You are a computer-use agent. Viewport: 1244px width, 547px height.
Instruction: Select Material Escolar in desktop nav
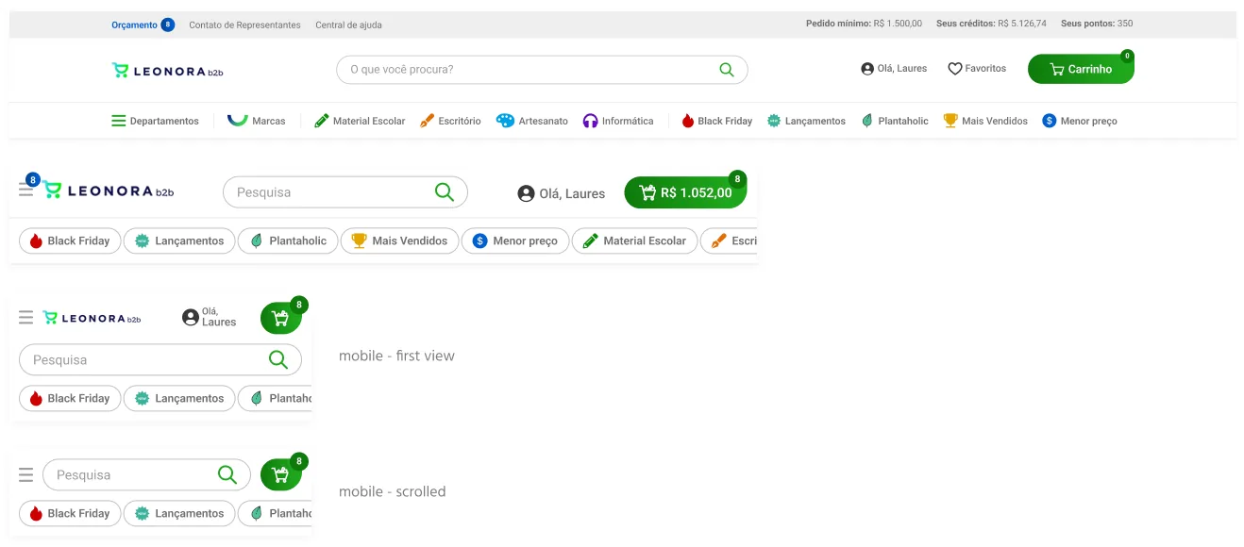point(359,121)
